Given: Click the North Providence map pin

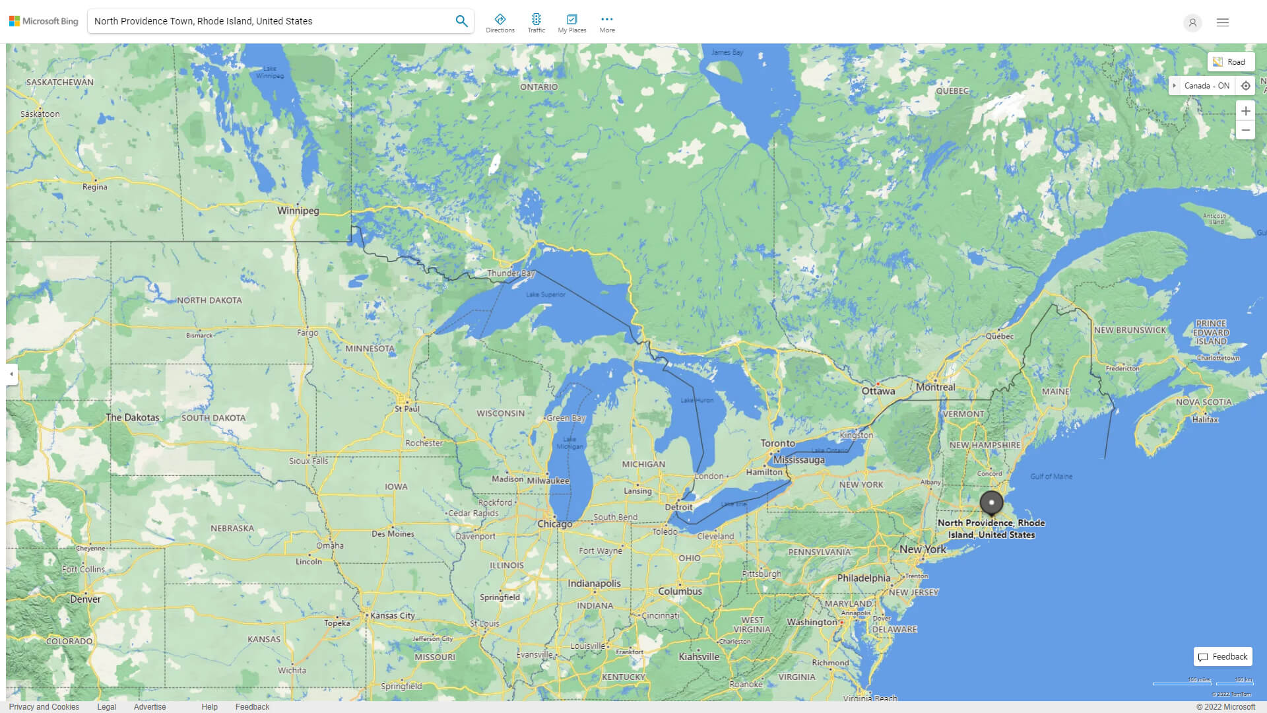Looking at the screenshot, I should point(991,503).
